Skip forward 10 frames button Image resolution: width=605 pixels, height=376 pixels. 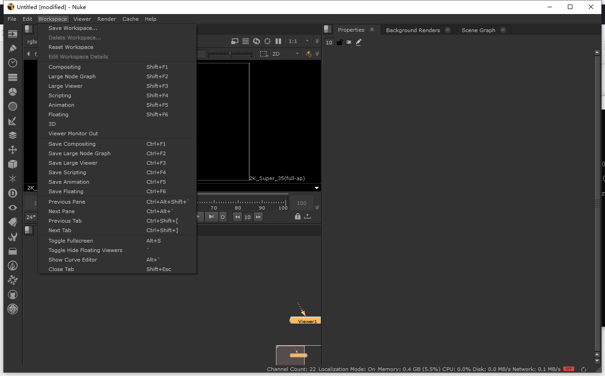pyautogui.click(x=258, y=217)
